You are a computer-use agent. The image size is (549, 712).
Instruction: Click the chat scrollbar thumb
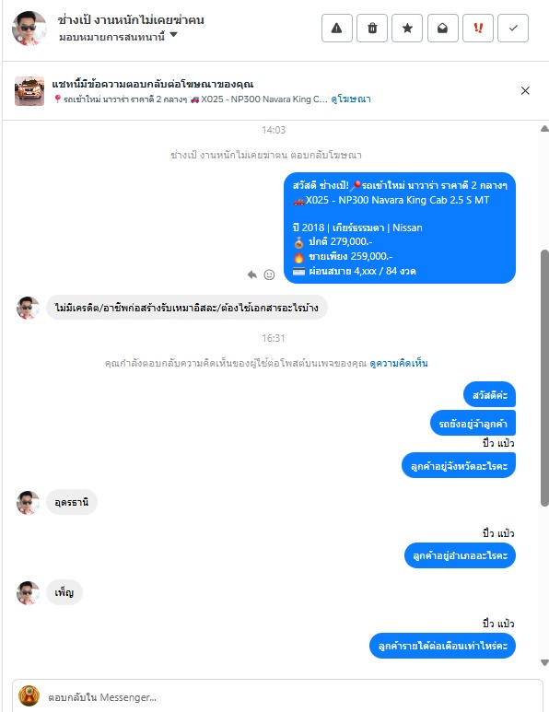tap(544, 378)
